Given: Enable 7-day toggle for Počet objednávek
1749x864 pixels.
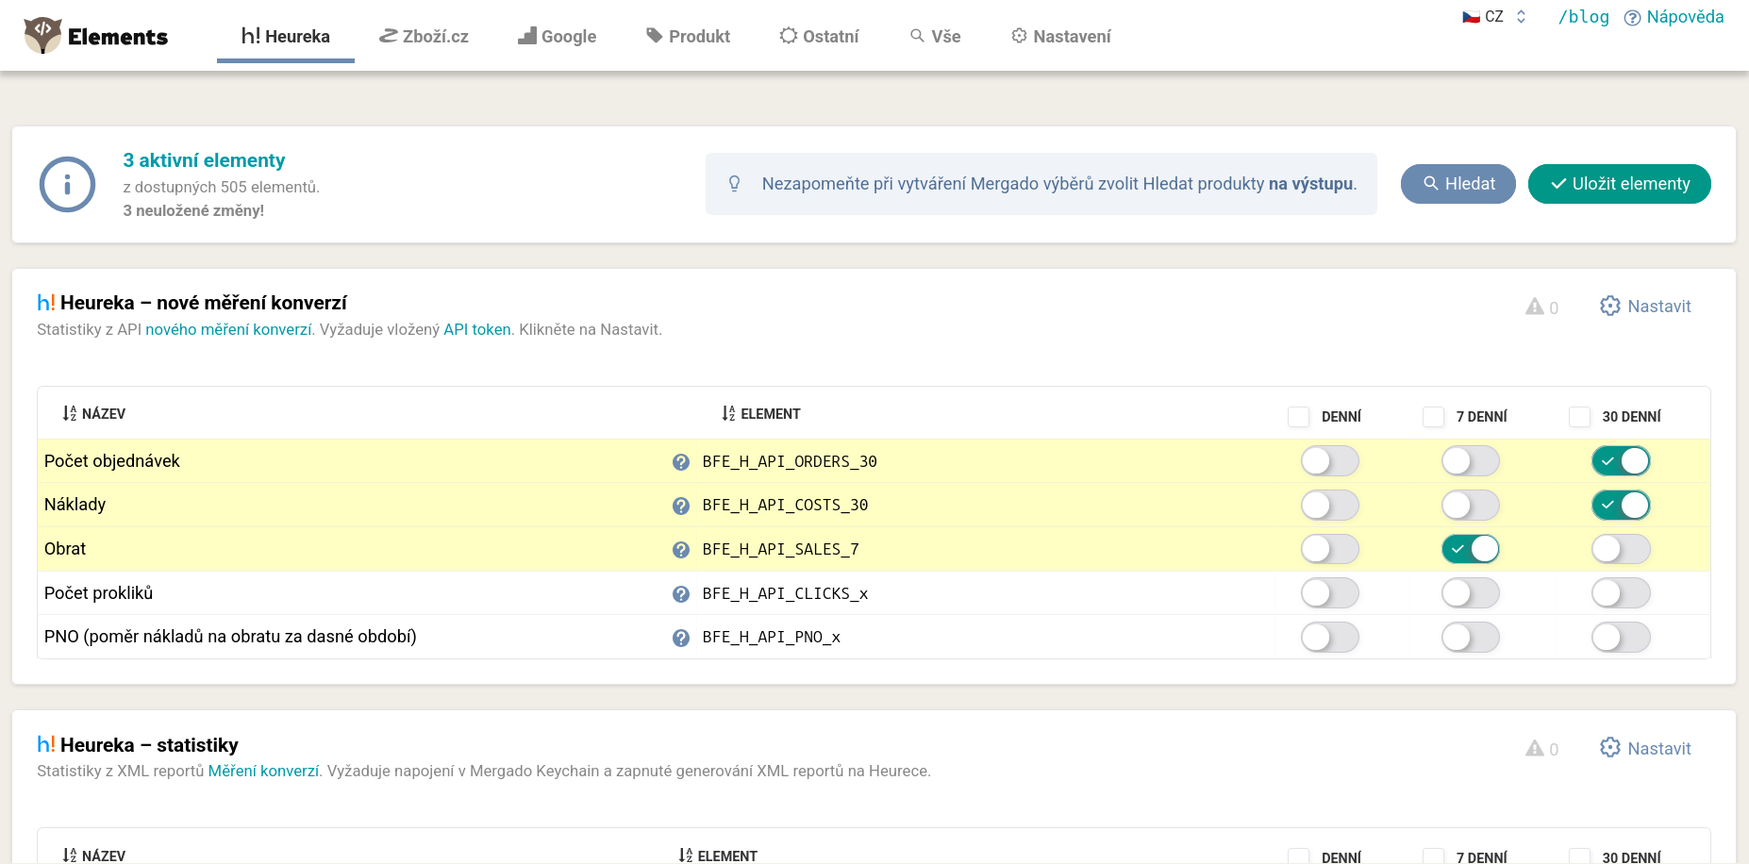Looking at the screenshot, I should [x=1471, y=461].
